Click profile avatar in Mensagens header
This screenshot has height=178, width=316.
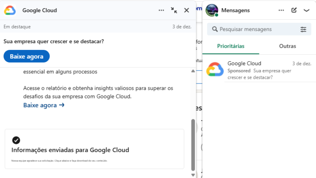click(212, 10)
